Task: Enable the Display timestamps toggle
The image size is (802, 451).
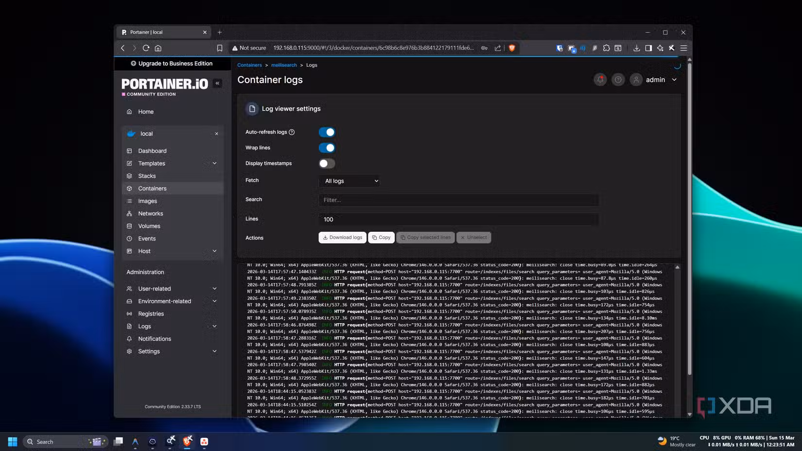Action: point(327,163)
